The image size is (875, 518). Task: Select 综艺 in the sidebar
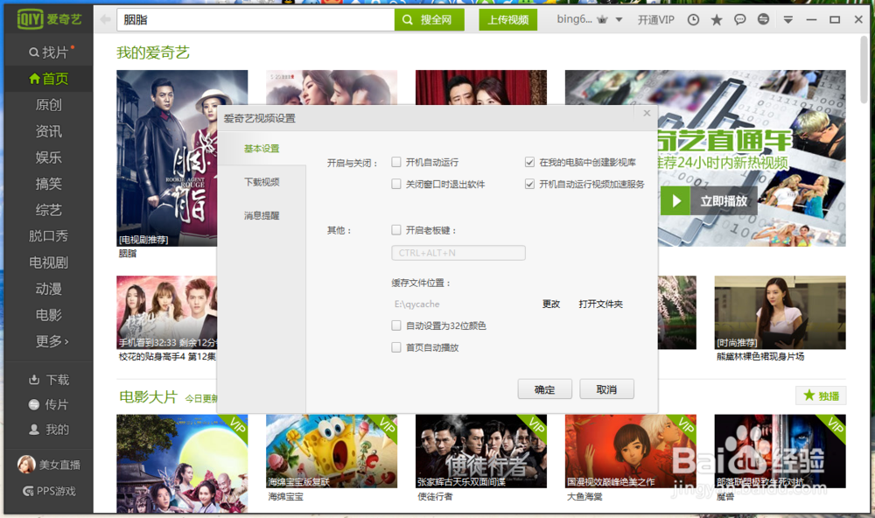(48, 210)
